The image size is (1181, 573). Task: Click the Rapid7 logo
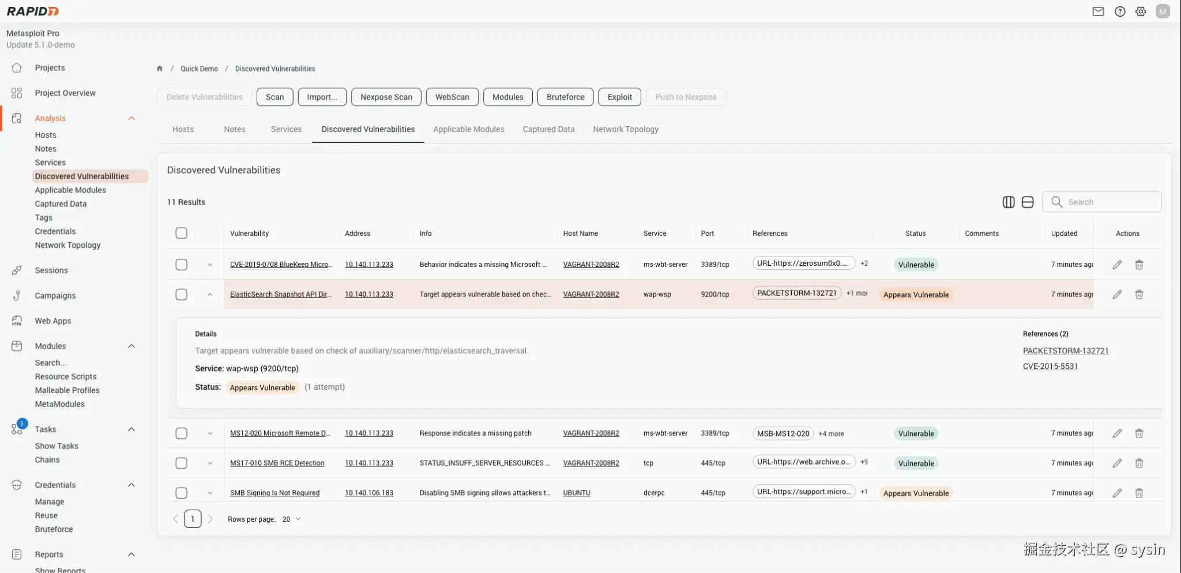click(33, 11)
